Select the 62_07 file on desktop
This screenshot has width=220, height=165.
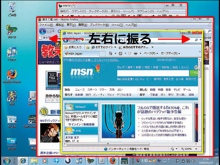pyautogui.click(x=12, y=144)
